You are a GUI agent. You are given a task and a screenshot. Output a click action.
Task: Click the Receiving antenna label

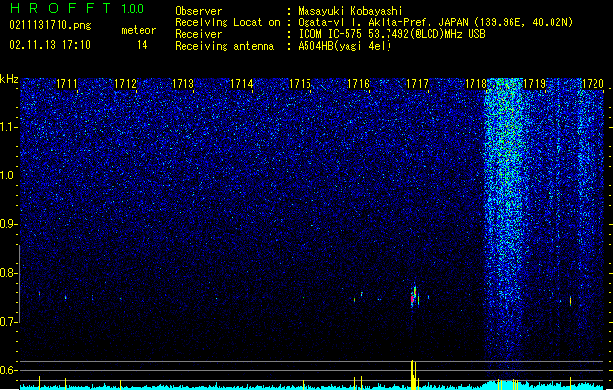pyautogui.click(x=225, y=46)
